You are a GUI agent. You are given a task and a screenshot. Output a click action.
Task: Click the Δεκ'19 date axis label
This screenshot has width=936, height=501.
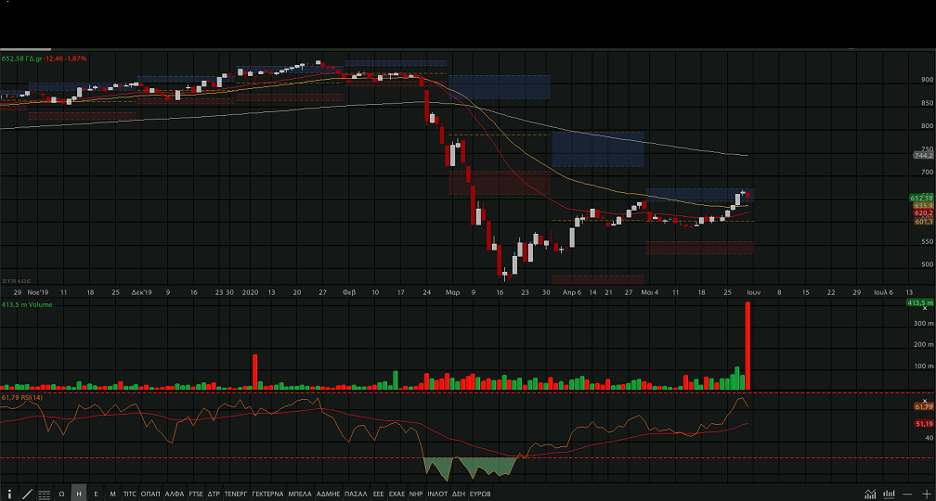(142, 292)
